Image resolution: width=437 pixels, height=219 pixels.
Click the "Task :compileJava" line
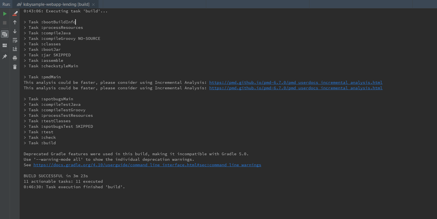[47, 33]
